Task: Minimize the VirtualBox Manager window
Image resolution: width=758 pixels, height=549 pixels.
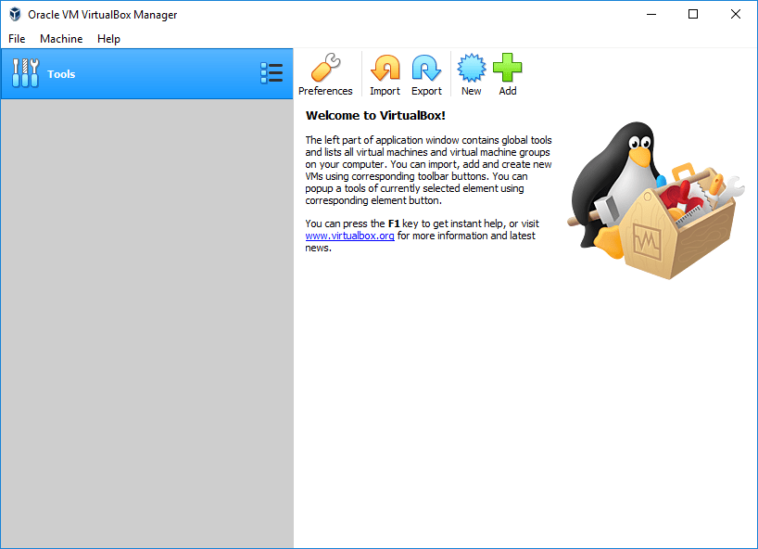Action: pyautogui.click(x=651, y=15)
